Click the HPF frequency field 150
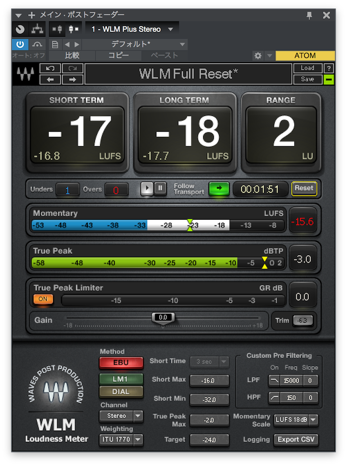 coord(292,398)
